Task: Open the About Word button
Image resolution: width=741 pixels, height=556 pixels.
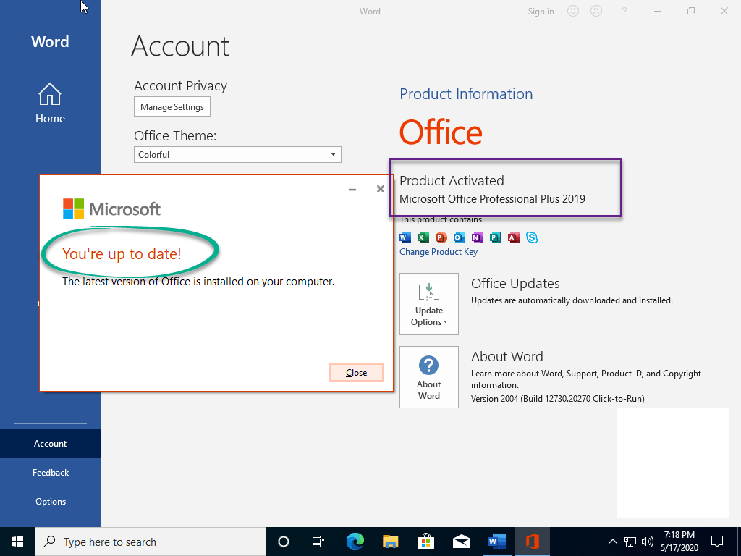Action: (x=429, y=377)
